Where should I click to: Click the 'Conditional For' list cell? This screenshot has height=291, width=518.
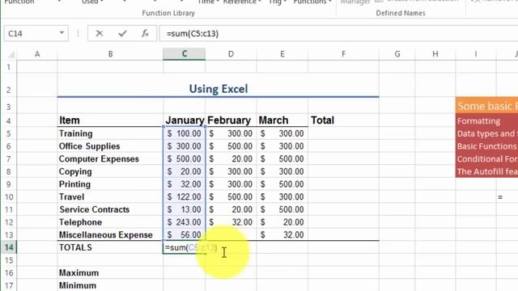(x=486, y=158)
